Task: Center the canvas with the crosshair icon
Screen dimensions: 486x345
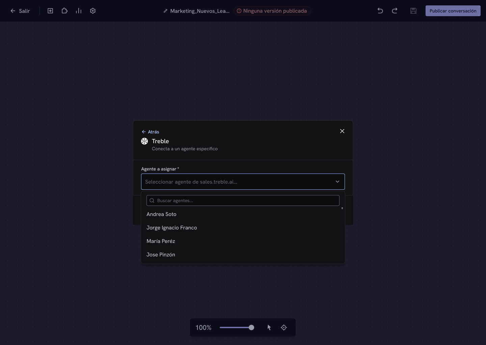Action: [284, 327]
